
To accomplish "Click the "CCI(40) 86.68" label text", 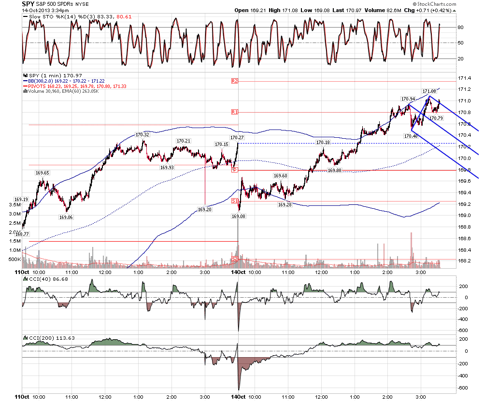I will point(48,279).
